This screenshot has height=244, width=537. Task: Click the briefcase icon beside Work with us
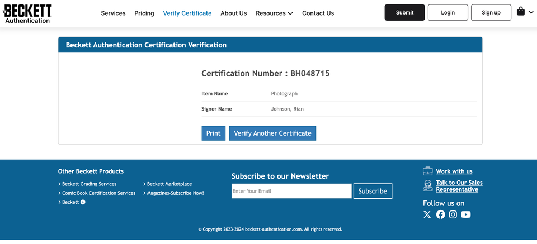[428, 171]
